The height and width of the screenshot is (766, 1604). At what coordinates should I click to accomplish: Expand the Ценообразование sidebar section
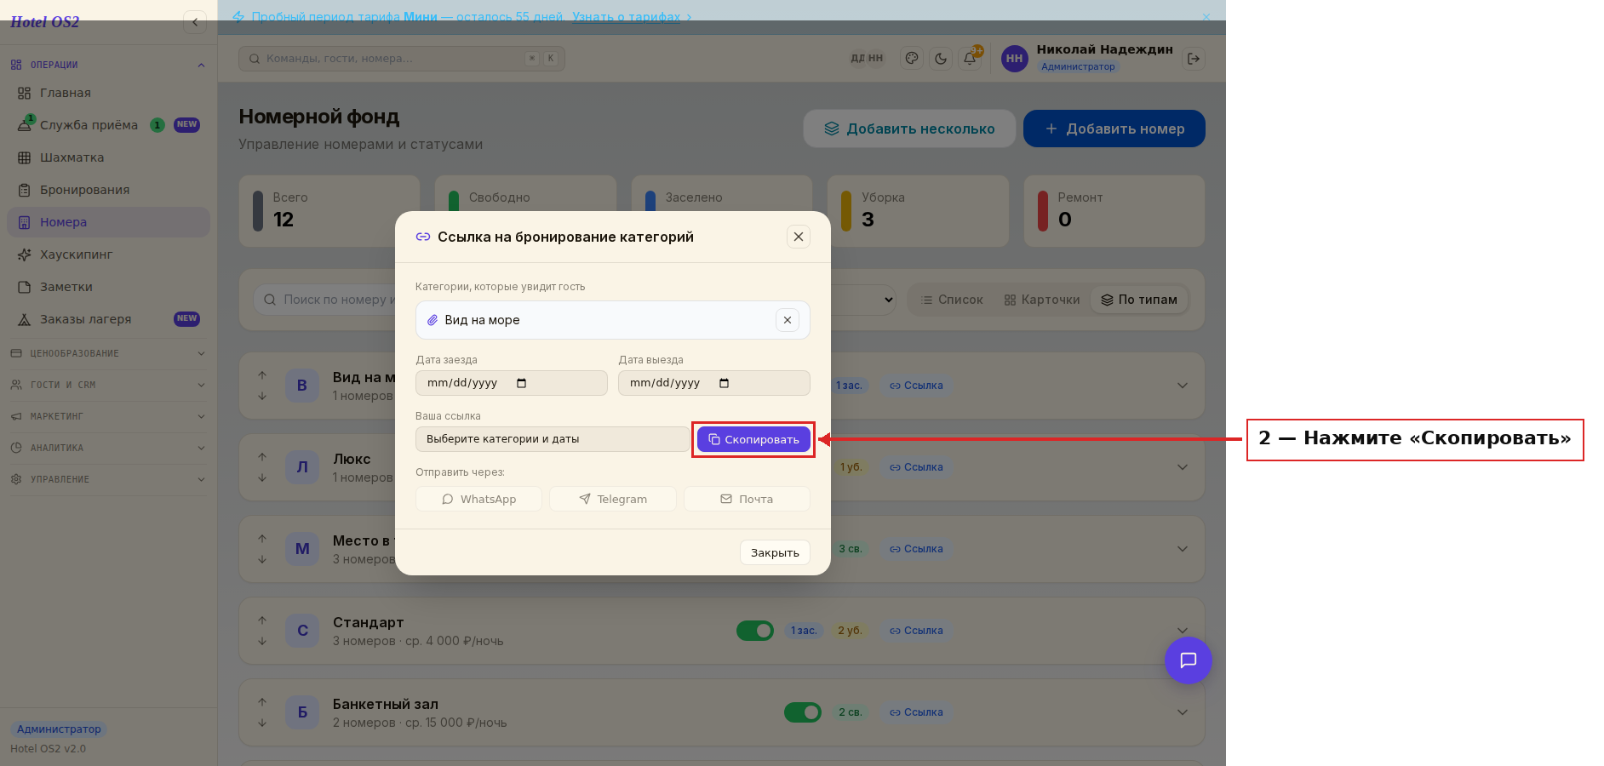coord(108,353)
